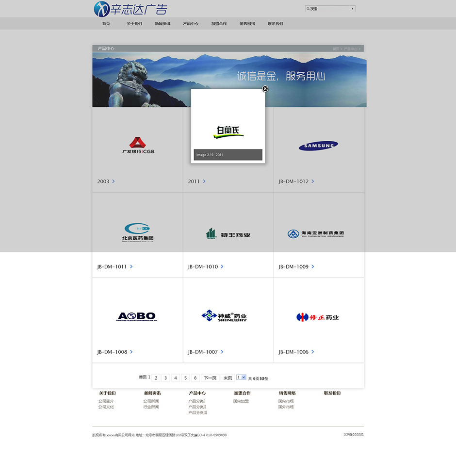
Task: Open the 2003 product link
Action: tap(103, 181)
